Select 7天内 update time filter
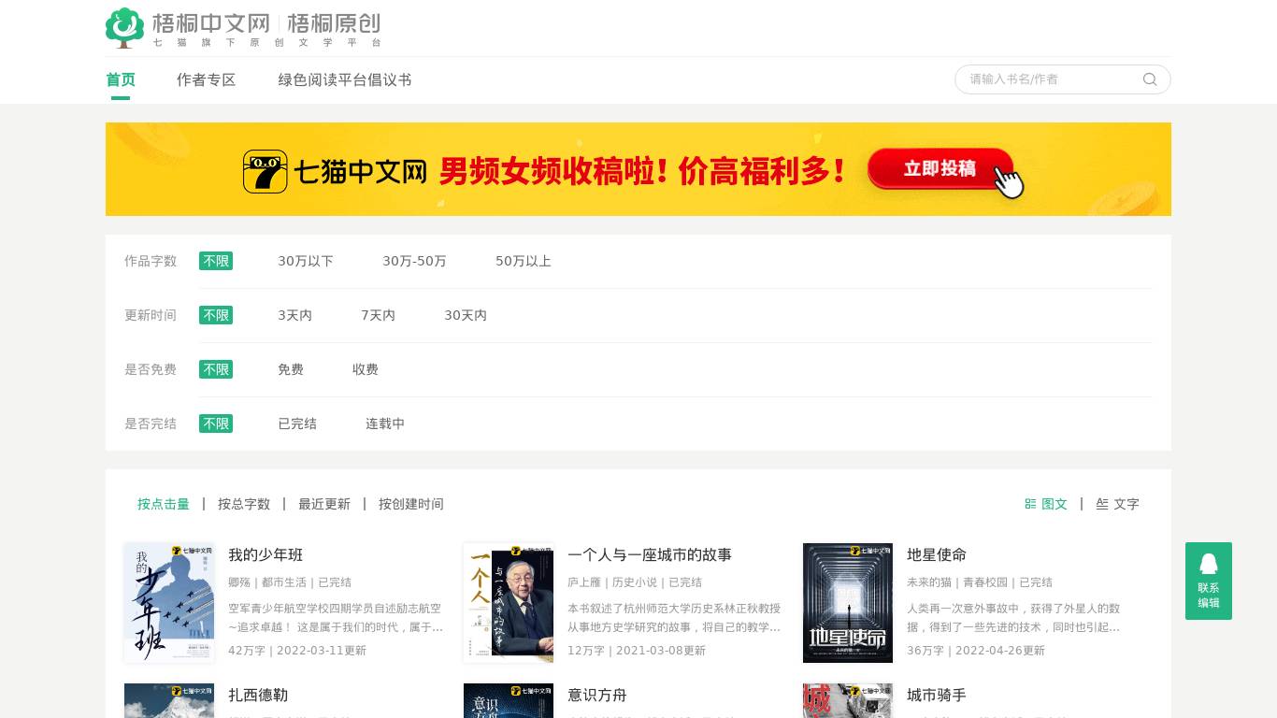 (378, 316)
